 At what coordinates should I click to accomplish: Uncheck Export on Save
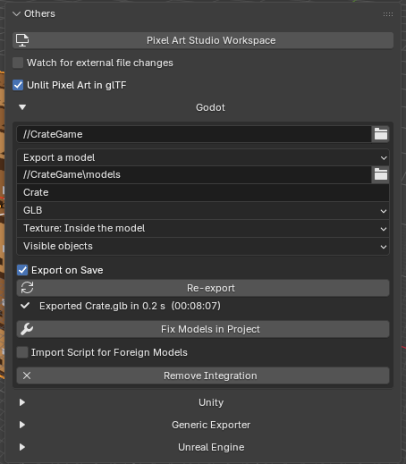tap(22, 270)
